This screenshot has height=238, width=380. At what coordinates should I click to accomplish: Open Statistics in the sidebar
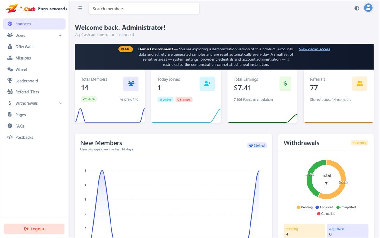point(34,24)
